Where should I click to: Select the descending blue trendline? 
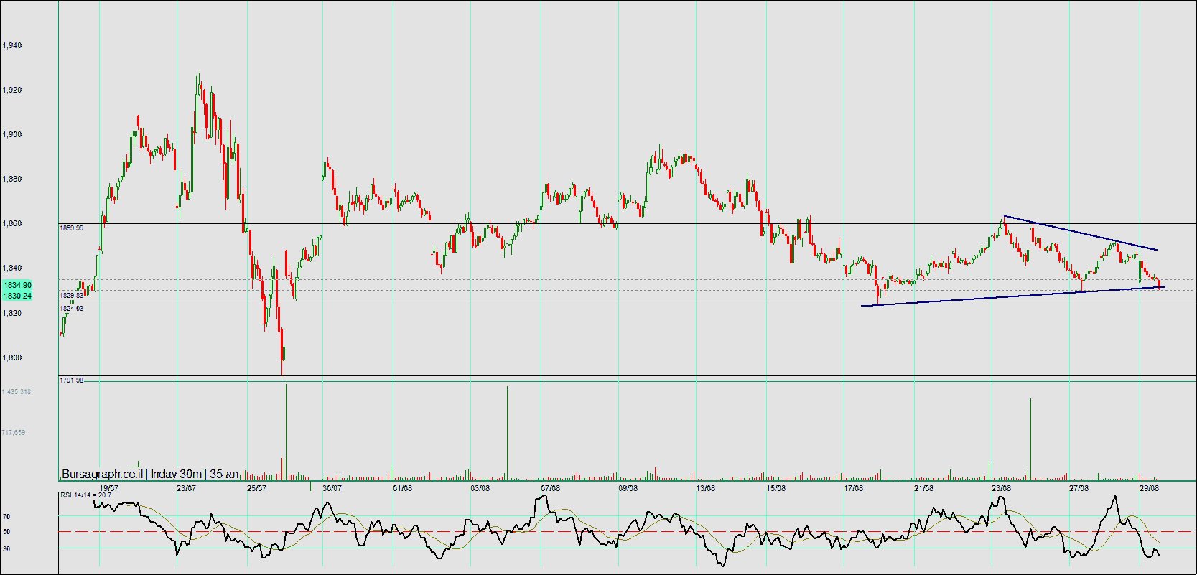1081,233
